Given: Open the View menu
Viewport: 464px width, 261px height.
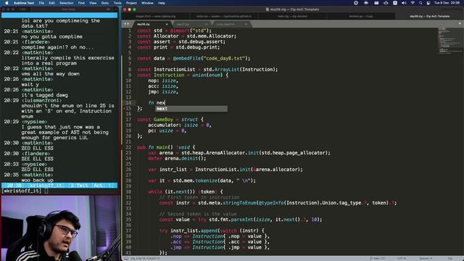Looking at the screenshot, I should 93,3.
